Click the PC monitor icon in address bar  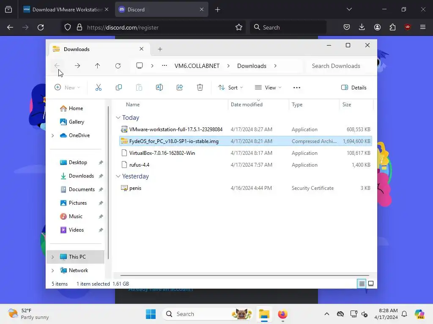(x=140, y=66)
